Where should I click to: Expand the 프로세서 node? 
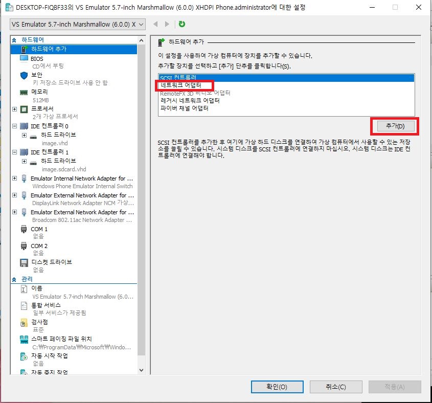coord(15,109)
